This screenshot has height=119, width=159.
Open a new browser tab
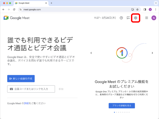click(x=52, y=3)
